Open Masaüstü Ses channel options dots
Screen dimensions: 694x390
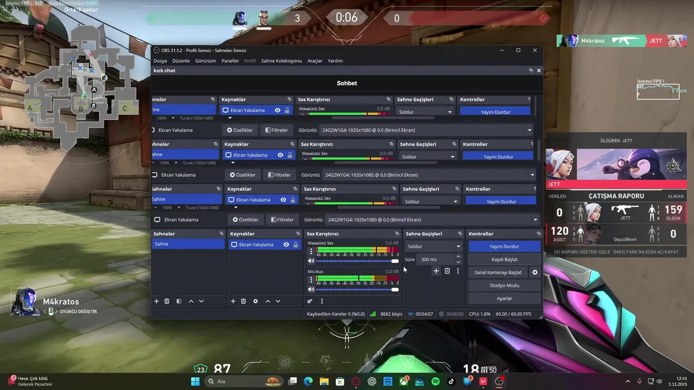click(x=311, y=251)
